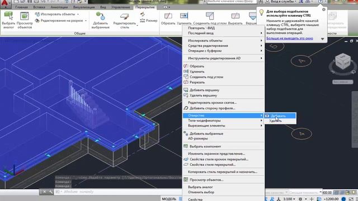
Task: Select Редактировать кромки скатов menu entry
Action: click(224, 103)
